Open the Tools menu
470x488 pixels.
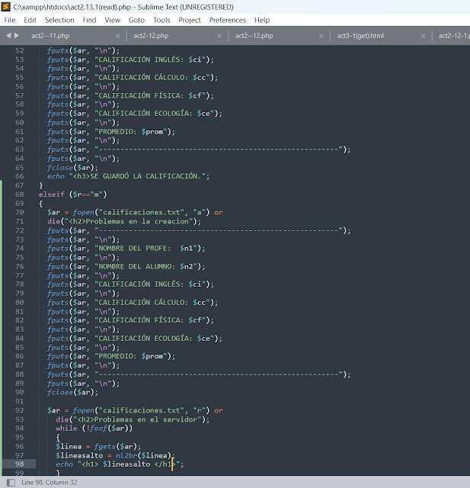point(161,21)
